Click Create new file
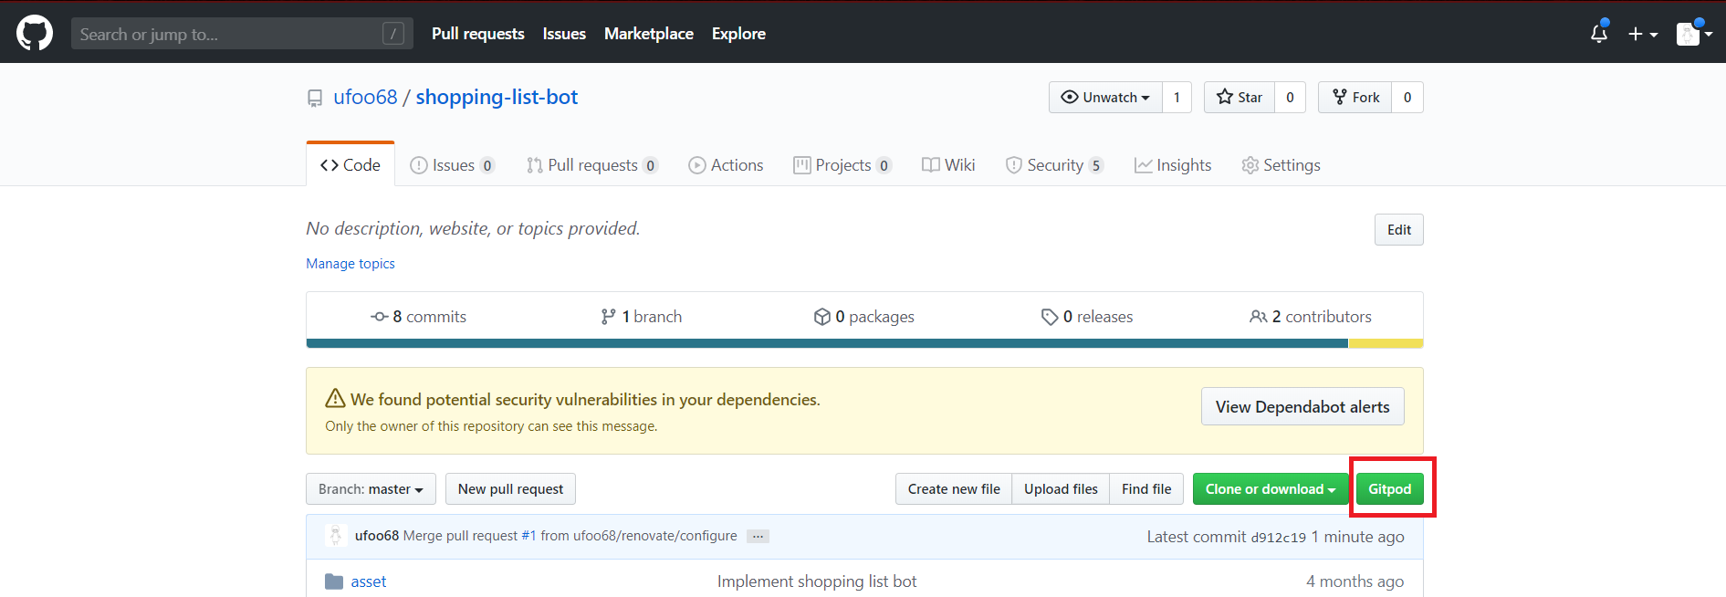Image resolution: width=1726 pixels, height=597 pixels. [954, 489]
